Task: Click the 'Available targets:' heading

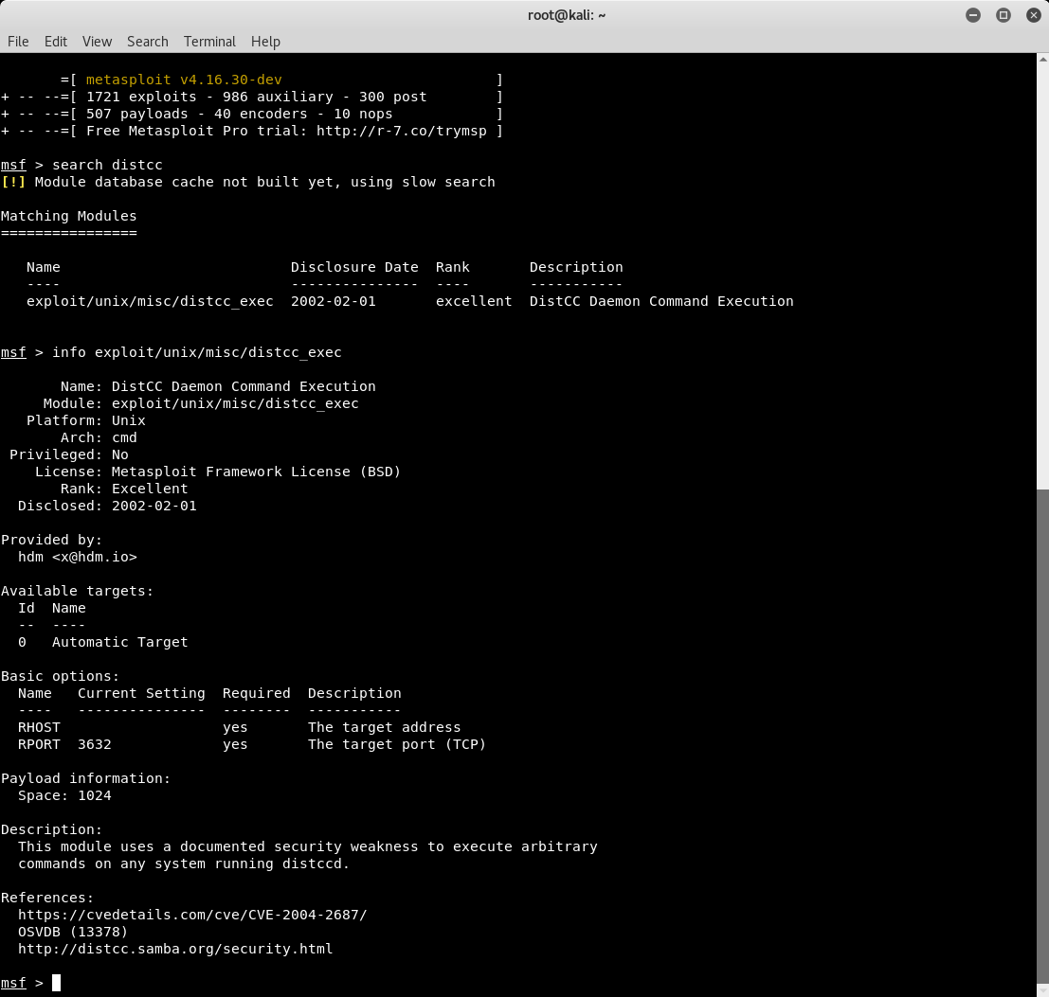Action: coord(77,591)
